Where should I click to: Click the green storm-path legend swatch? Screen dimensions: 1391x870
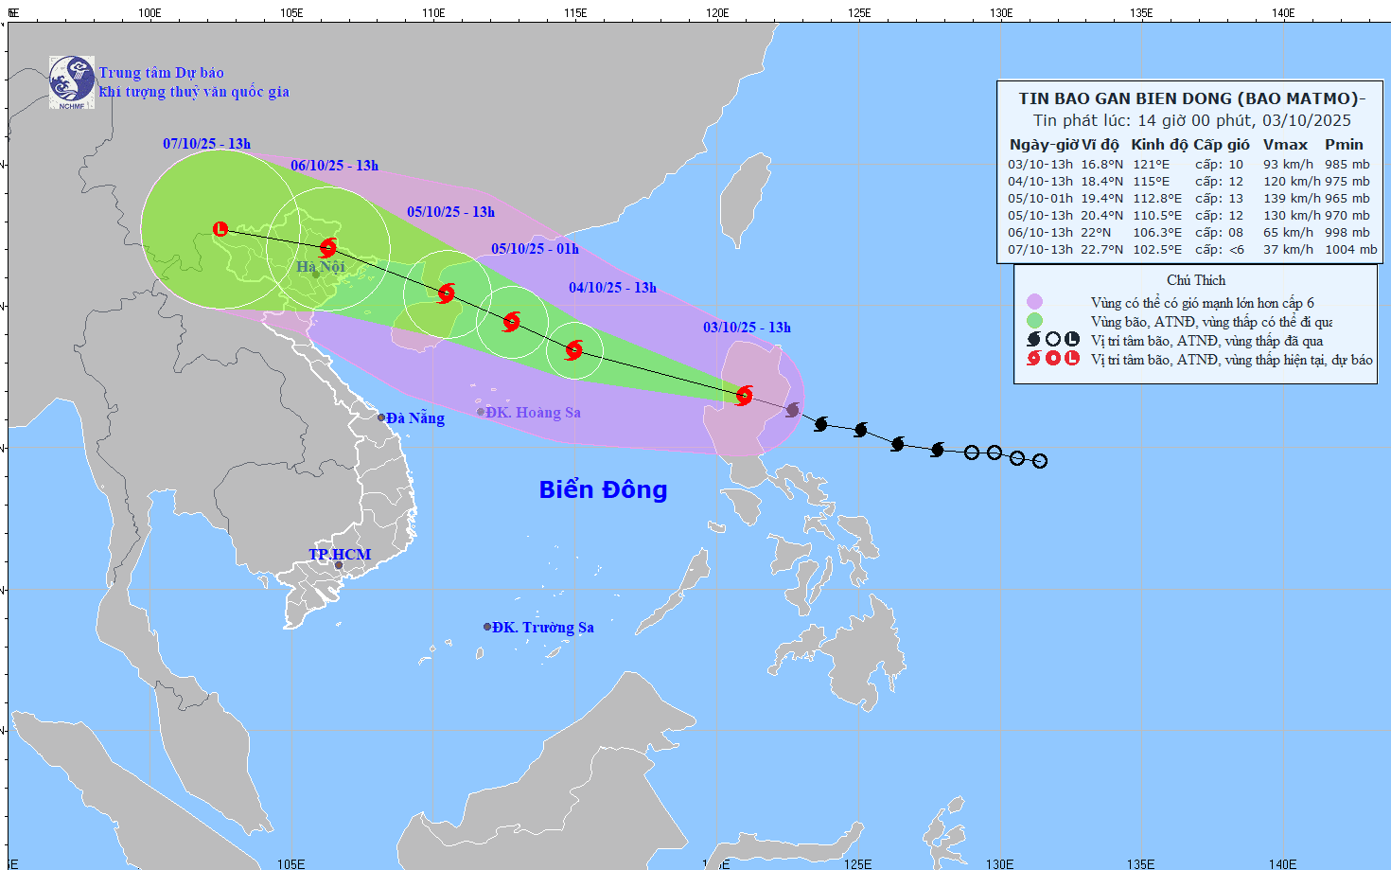1034,321
